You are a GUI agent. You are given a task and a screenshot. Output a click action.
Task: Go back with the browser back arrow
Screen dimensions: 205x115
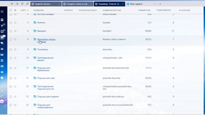tap(12, 4)
